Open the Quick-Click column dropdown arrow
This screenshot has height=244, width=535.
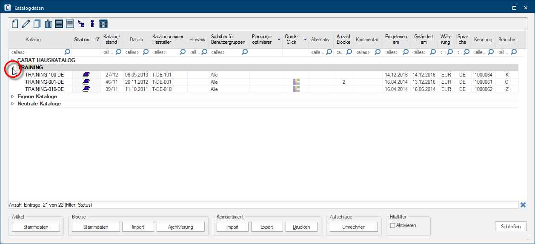coord(305,40)
